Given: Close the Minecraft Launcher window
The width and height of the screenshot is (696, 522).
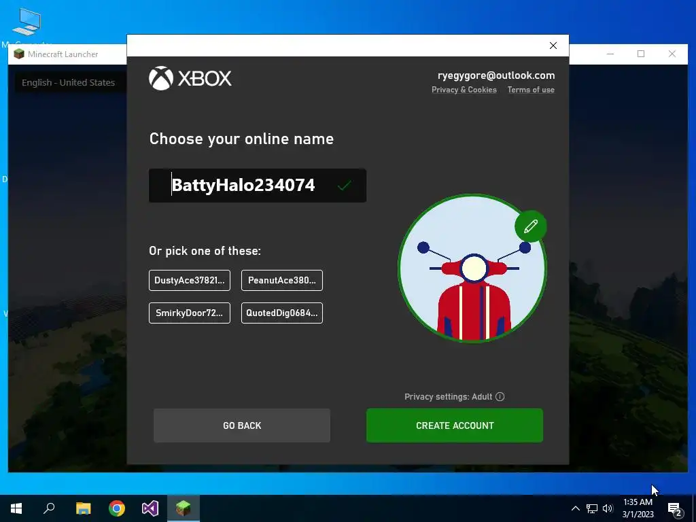Looking at the screenshot, I should 672,54.
